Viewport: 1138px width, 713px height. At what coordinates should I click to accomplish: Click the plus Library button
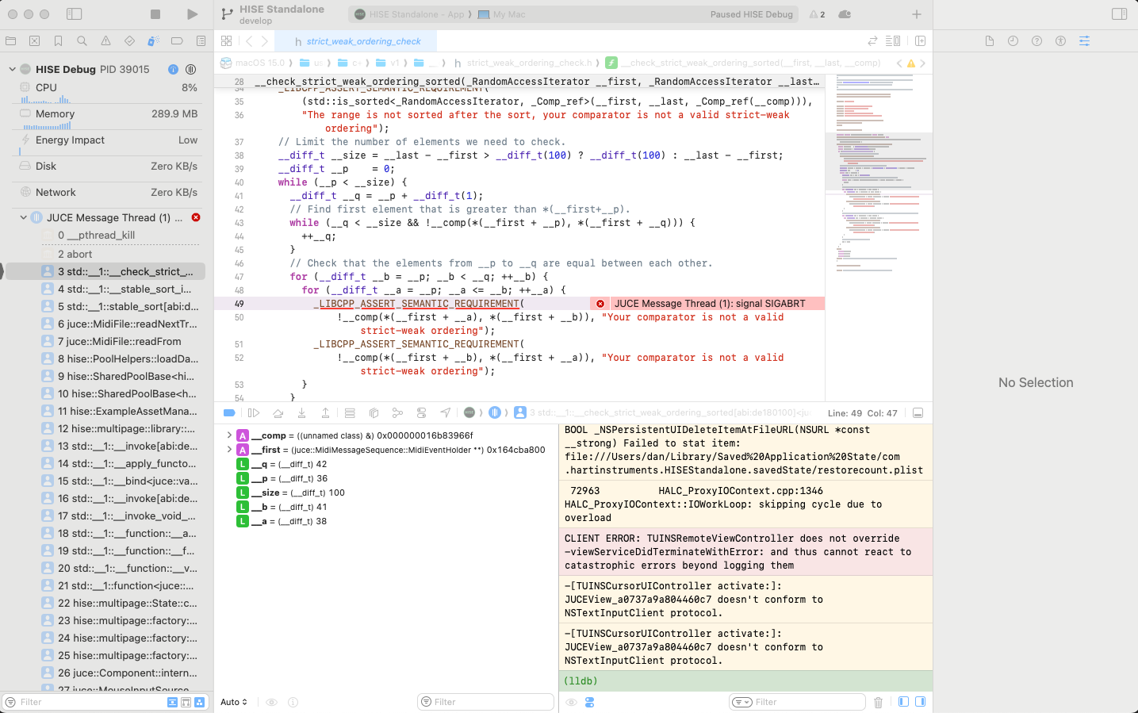pos(917,14)
